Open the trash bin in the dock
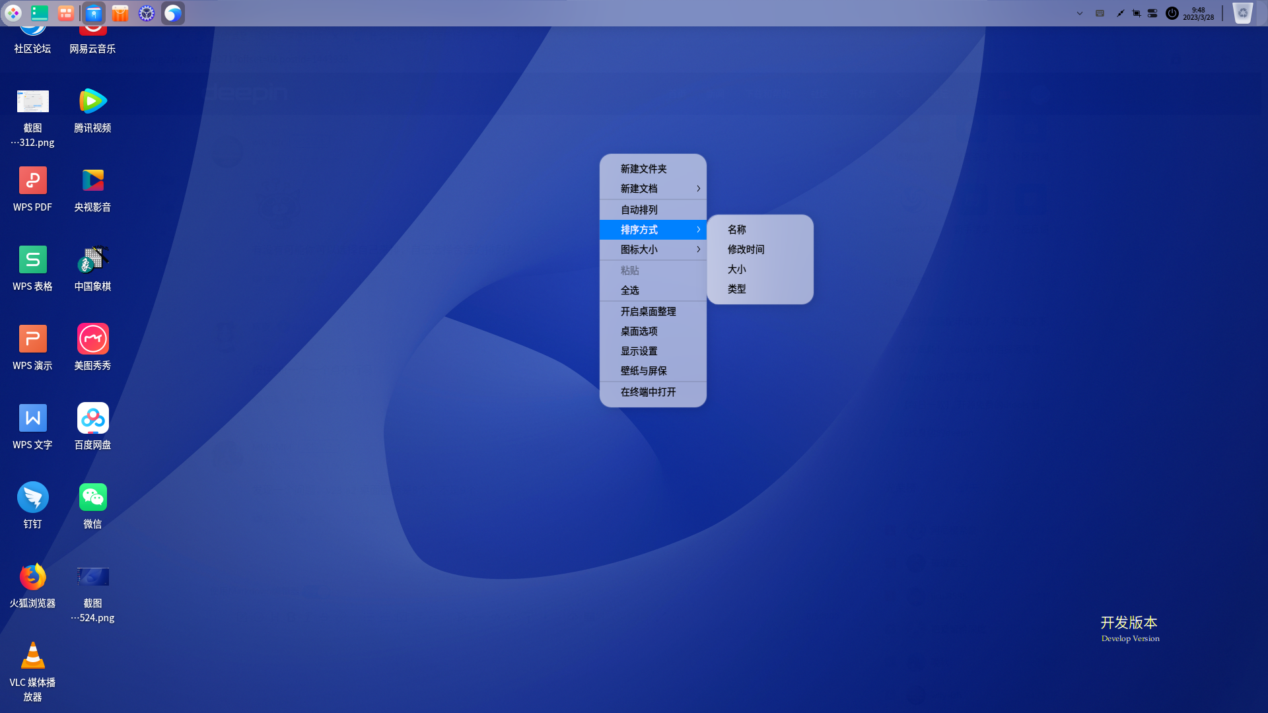The width and height of the screenshot is (1268, 713). [x=1242, y=13]
